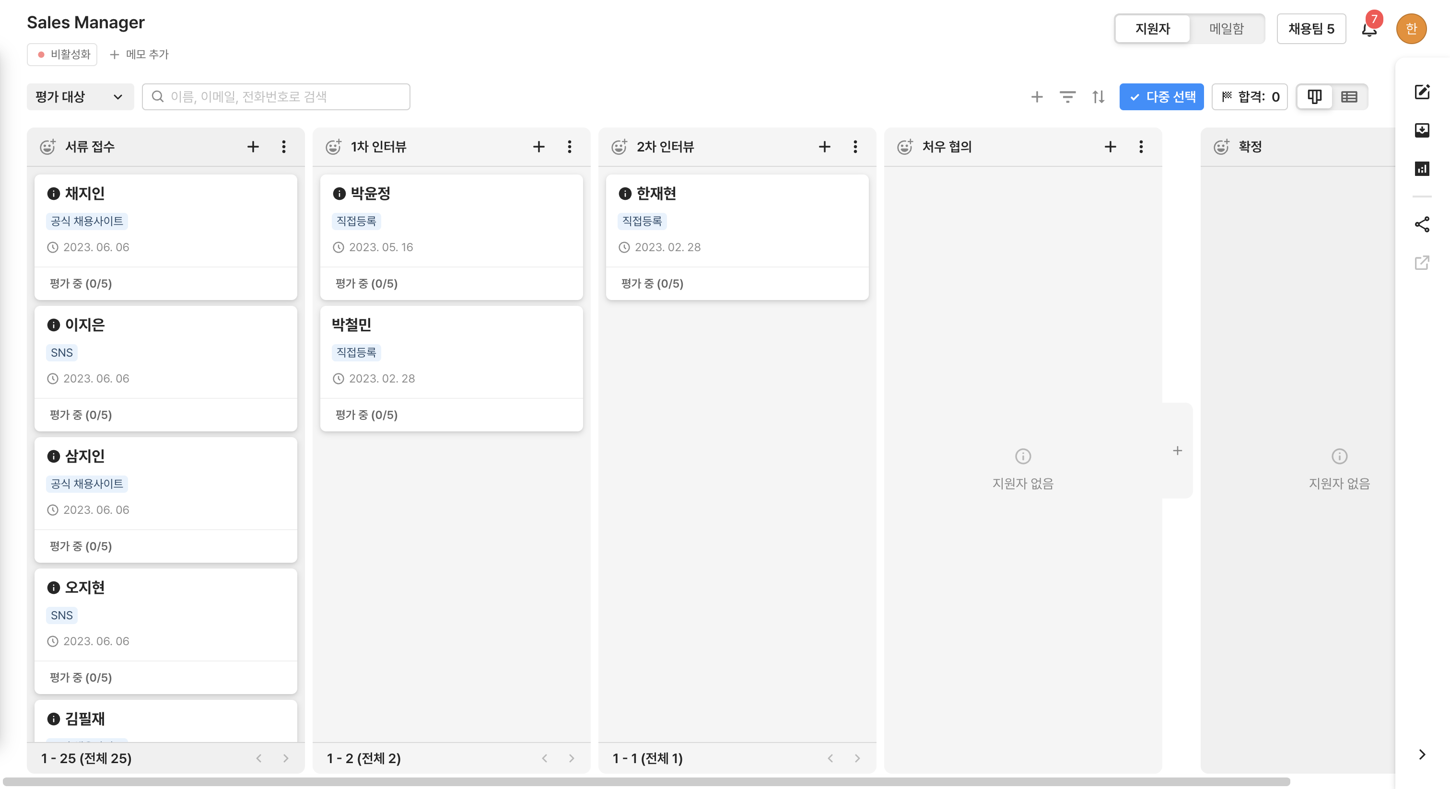Image resolution: width=1450 pixels, height=789 pixels.
Task: Click 평가 중 (0/5) on 한재현 card
Action: [653, 284]
